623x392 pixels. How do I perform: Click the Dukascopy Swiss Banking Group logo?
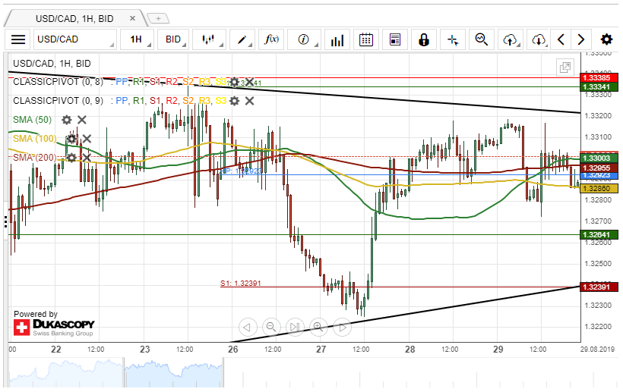53,328
